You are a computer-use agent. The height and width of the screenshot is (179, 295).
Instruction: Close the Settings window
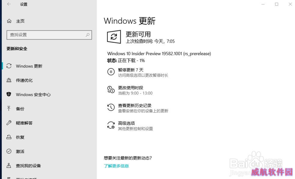tap(290, 4)
